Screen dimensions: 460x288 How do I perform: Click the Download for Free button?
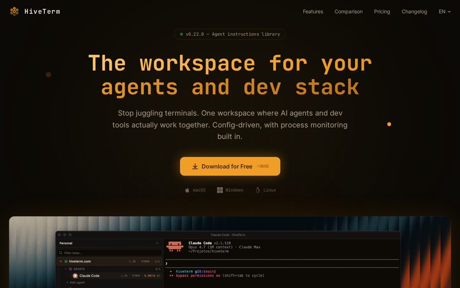pyautogui.click(x=230, y=166)
